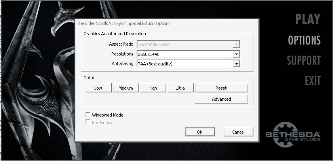The width and height of the screenshot is (333, 161).
Task: Set detail preset to Ultra
Action: click(180, 88)
